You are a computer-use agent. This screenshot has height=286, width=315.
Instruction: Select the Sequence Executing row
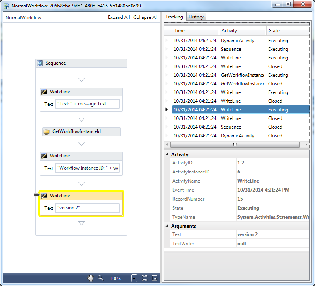coord(241,49)
